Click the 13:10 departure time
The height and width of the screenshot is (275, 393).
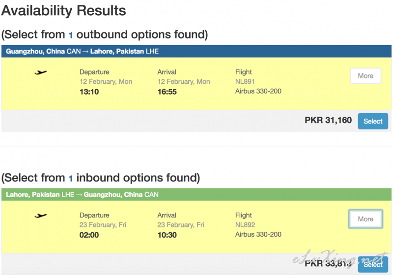coord(89,92)
